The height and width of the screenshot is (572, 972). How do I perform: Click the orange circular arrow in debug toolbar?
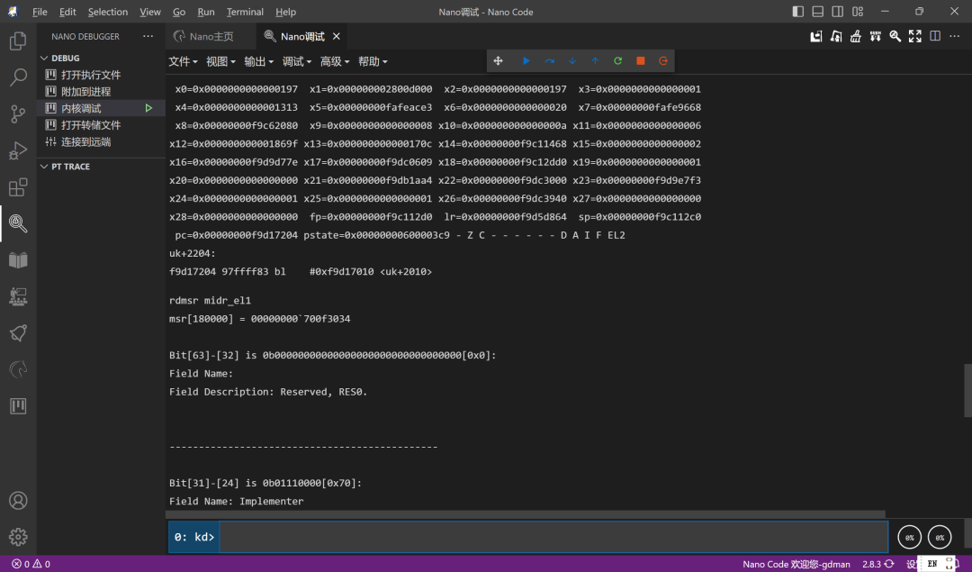click(663, 60)
